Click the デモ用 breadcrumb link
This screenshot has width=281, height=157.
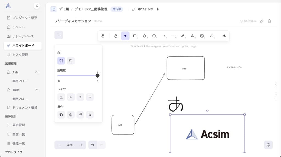[x=64, y=9]
